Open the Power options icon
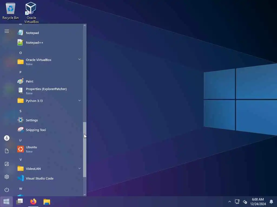Screen dimensions: 277x207 click(7, 190)
